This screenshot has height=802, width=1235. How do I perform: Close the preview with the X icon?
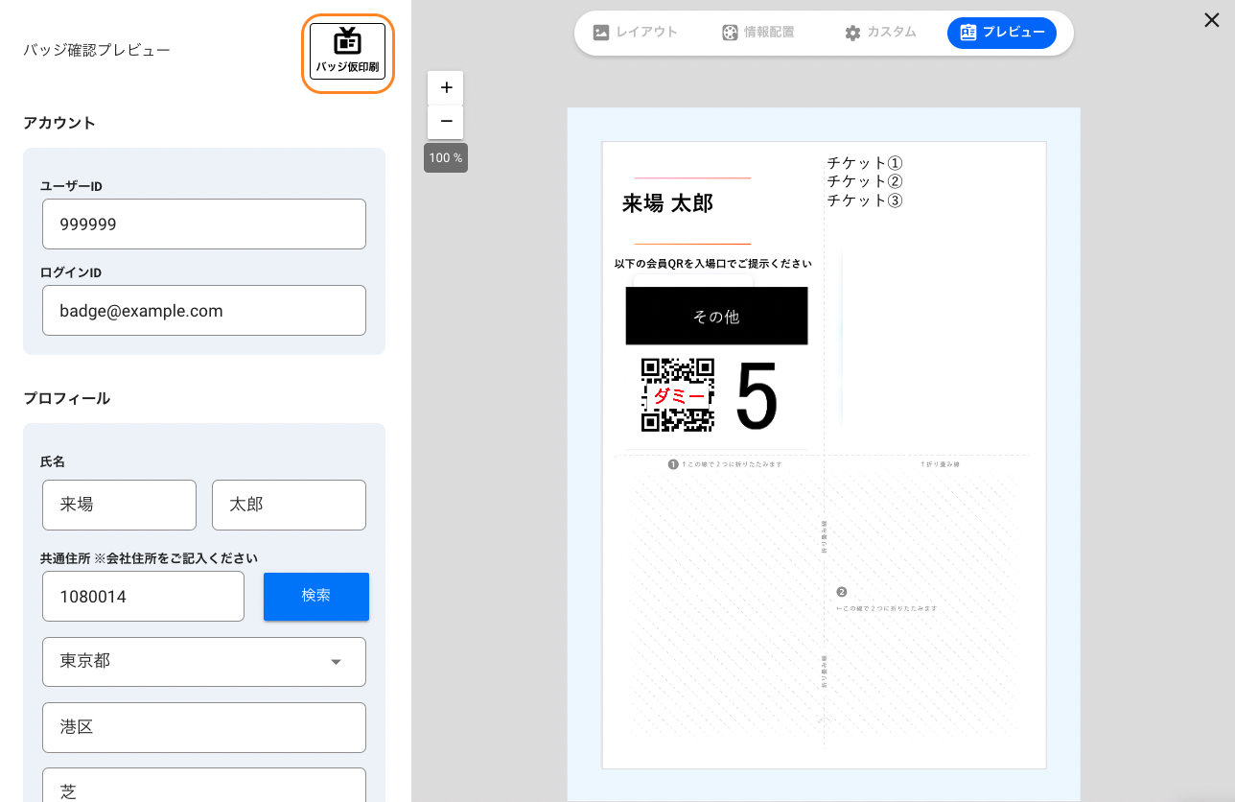tap(1212, 20)
